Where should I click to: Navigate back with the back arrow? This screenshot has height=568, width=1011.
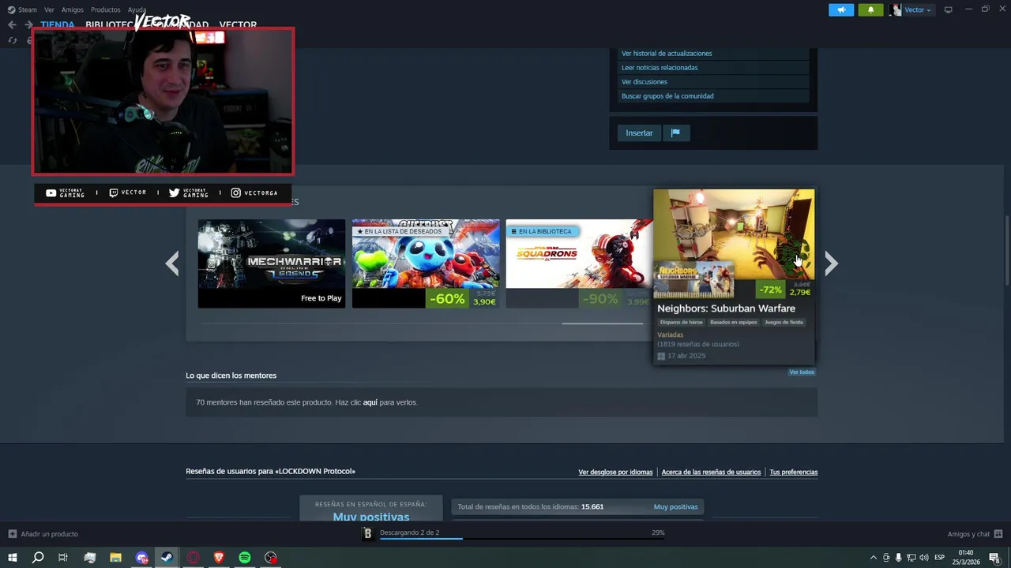coord(12,24)
